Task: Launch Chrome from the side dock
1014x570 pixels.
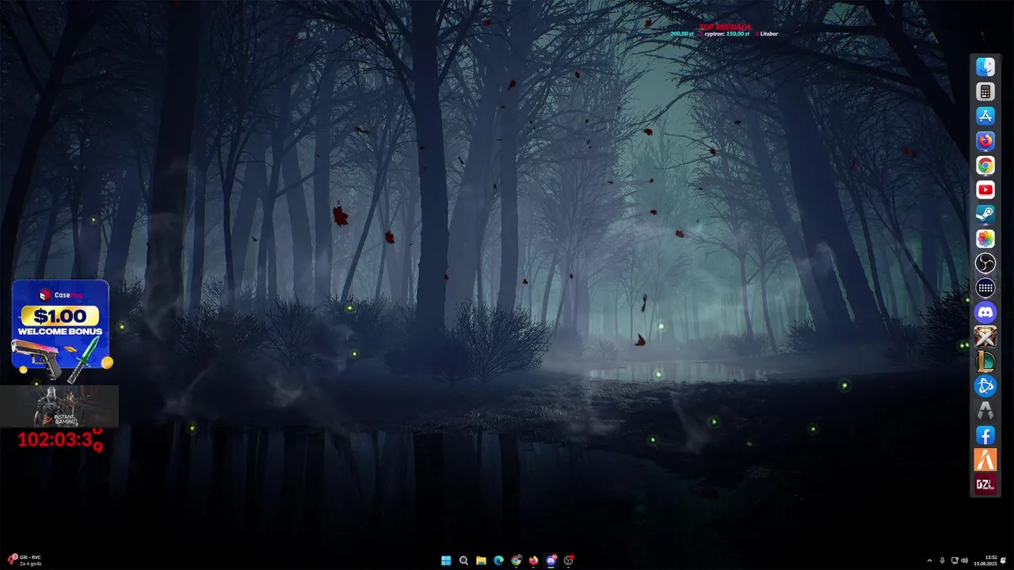Action: (x=985, y=165)
